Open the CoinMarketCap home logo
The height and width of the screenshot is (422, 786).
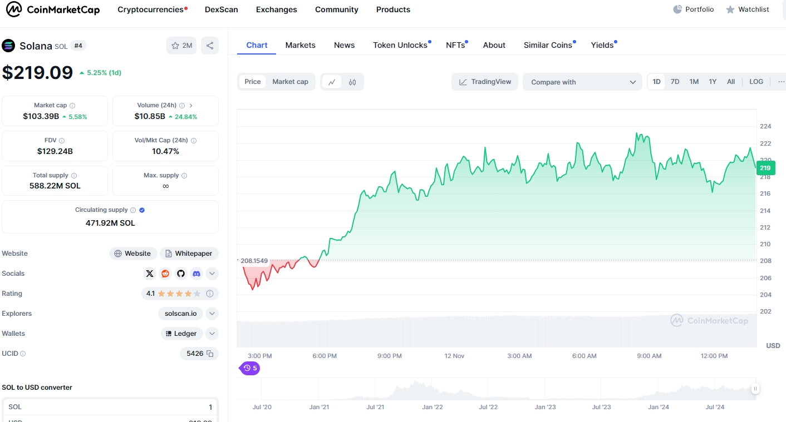pyautogui.click(x=52, y=9)
